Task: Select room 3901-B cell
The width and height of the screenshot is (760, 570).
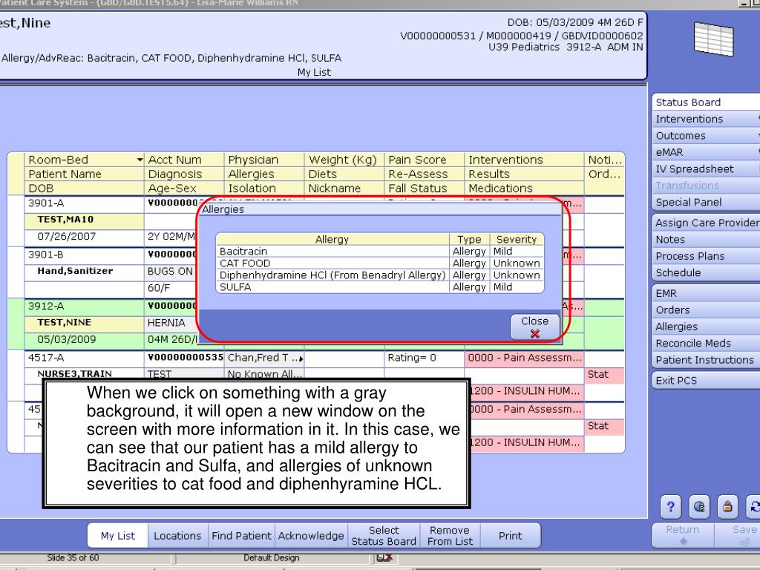Action: [x=84, y=255]
